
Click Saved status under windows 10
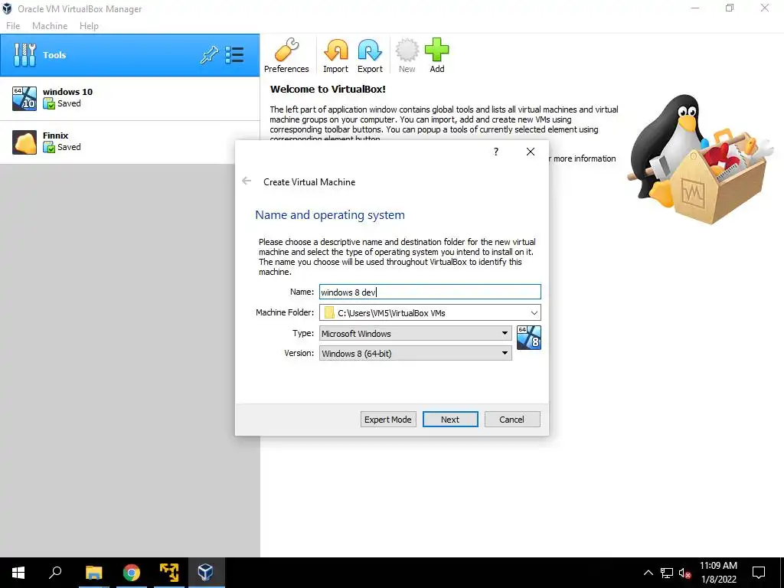point(69,103)
